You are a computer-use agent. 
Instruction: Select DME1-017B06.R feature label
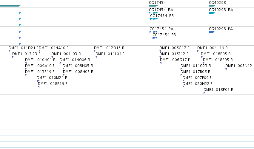tap(195, 72)
